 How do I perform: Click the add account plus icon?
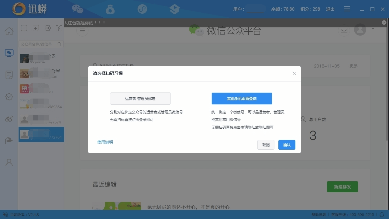pos(24,28)
